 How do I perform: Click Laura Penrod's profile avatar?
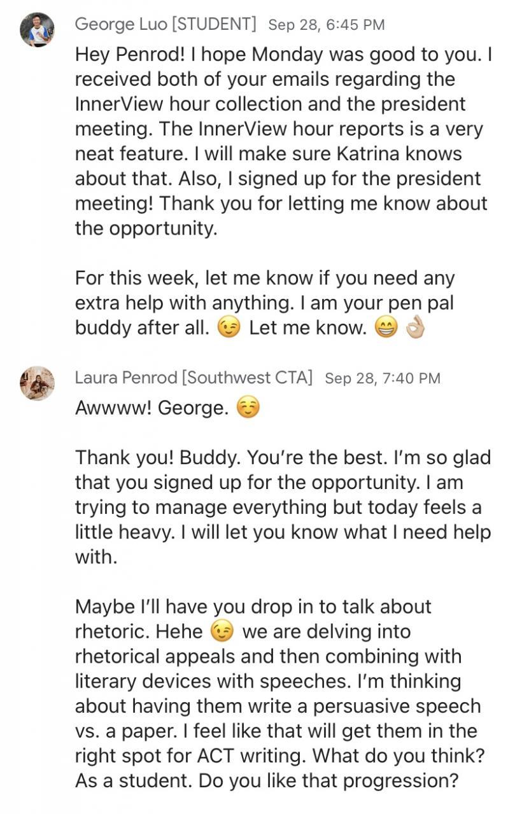pos(37,383)
